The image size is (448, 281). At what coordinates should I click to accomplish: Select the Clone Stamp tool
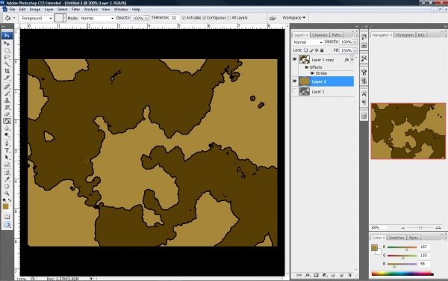7,100
